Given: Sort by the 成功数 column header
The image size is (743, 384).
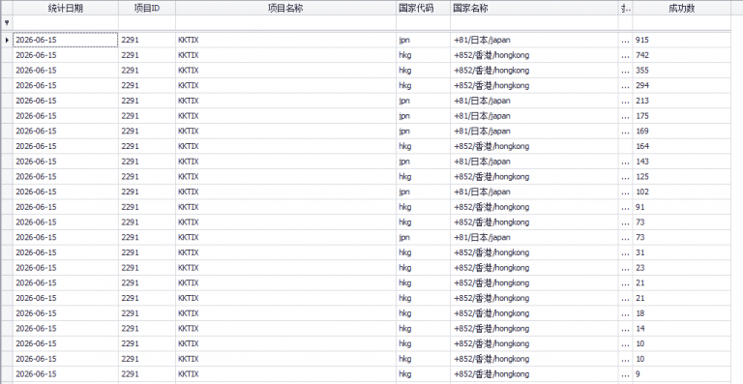Looking at the screenshot, I should tap(681, 8).
